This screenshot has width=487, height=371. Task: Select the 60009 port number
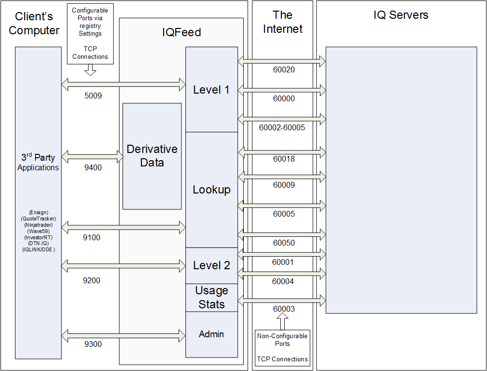[284, 185]
